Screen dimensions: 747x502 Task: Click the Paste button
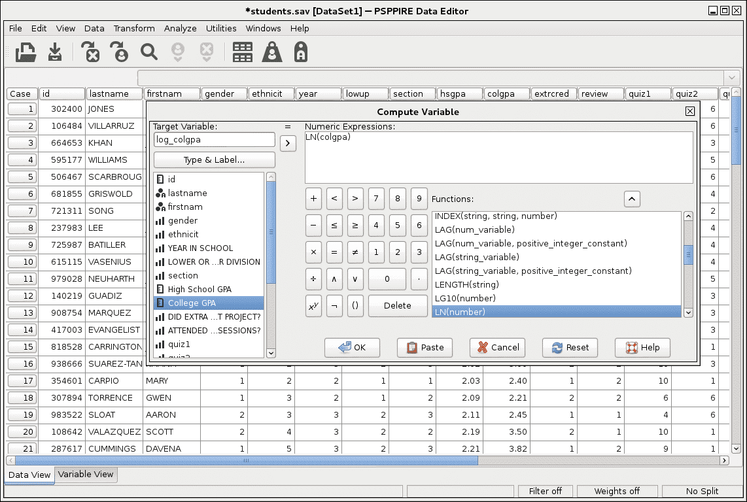coord(425,348)
